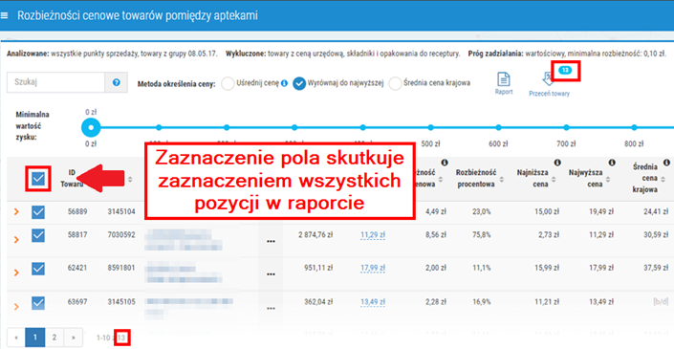Expand the row for item 63697
The width and height of the screenshot is (674, 349).
pos(17,306)
